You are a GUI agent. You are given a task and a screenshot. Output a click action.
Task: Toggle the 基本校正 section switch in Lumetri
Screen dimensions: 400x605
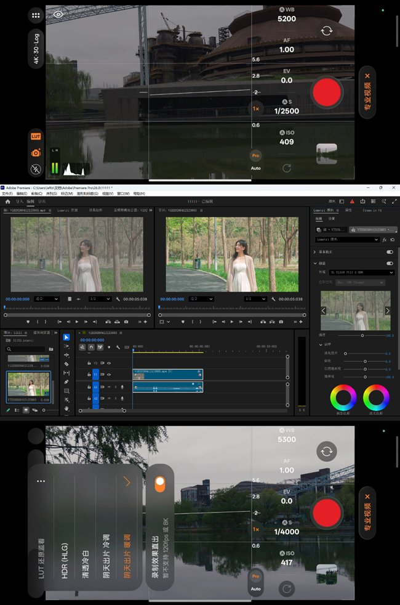389,252
